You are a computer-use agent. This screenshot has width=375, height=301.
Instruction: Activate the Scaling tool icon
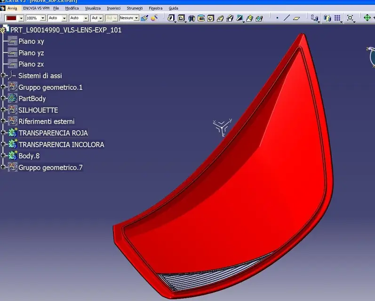(x=350, y=18)
